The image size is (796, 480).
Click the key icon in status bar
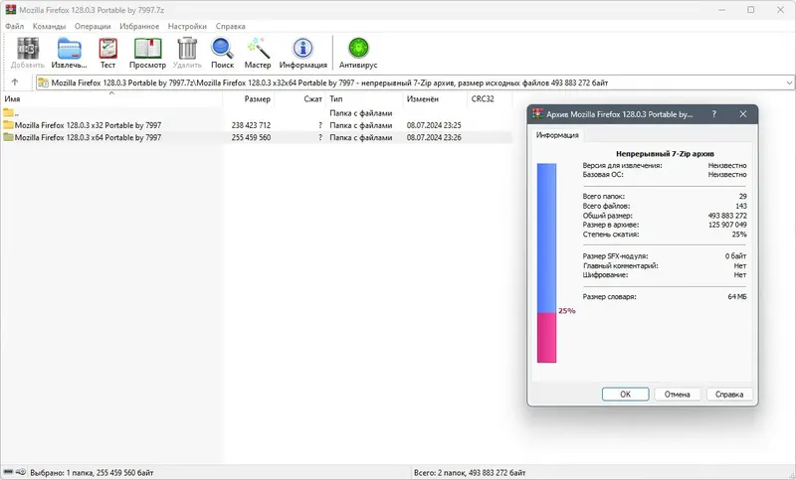click(x=20, y=472)
